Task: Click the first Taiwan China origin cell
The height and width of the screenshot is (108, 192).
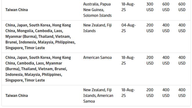Action: tap(17, 10)
